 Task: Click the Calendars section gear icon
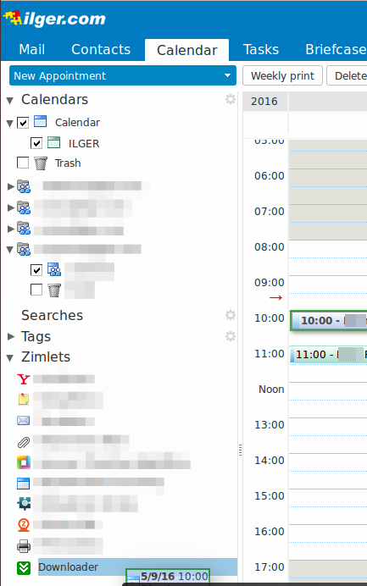(231, 99)
